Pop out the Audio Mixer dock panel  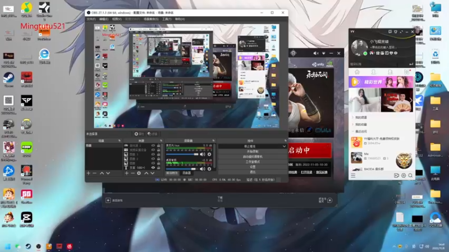213,141
